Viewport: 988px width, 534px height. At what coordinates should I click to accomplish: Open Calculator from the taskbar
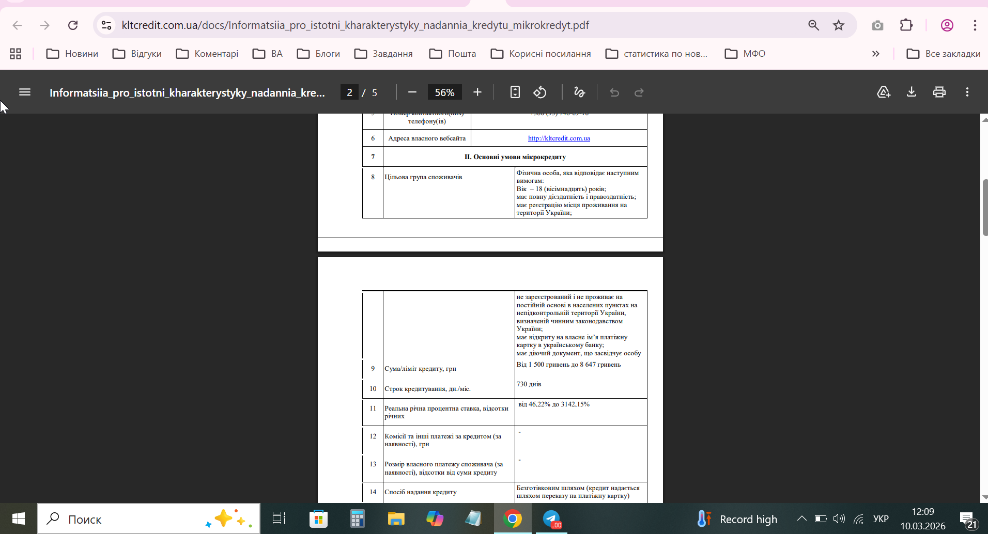(357, 519)
